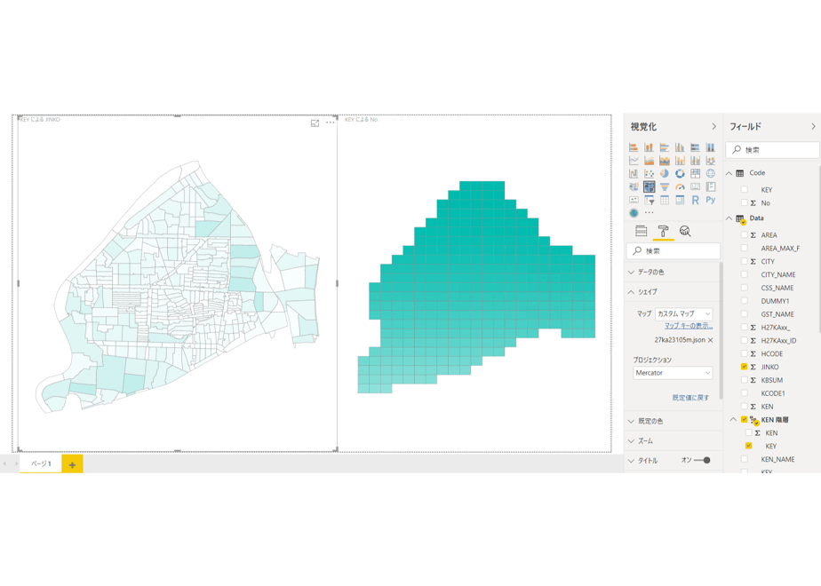Uncheck the JINKO field checkbox
This screenshot has height=586, width=821.
tap(744, 367)
